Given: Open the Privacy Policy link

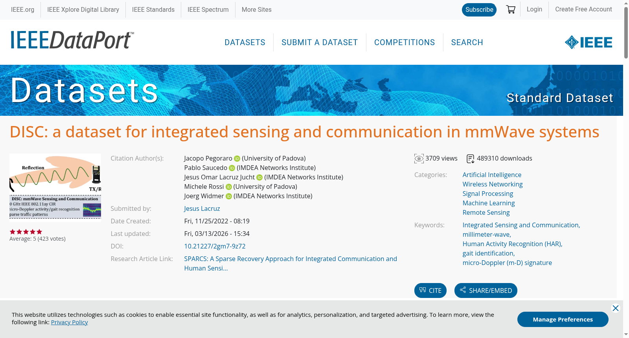Looking at the screenshot, I should (x=70, y=322).
